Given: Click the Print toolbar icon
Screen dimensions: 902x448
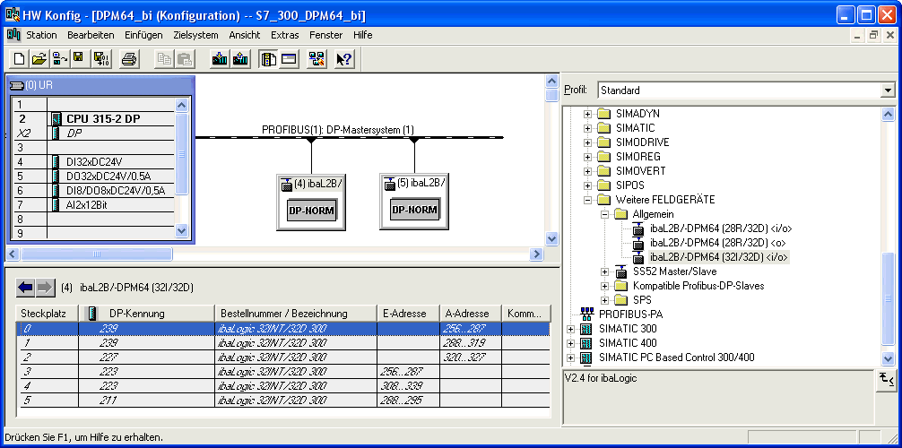Looking at the screenshot, I should [x=129, y=59].
